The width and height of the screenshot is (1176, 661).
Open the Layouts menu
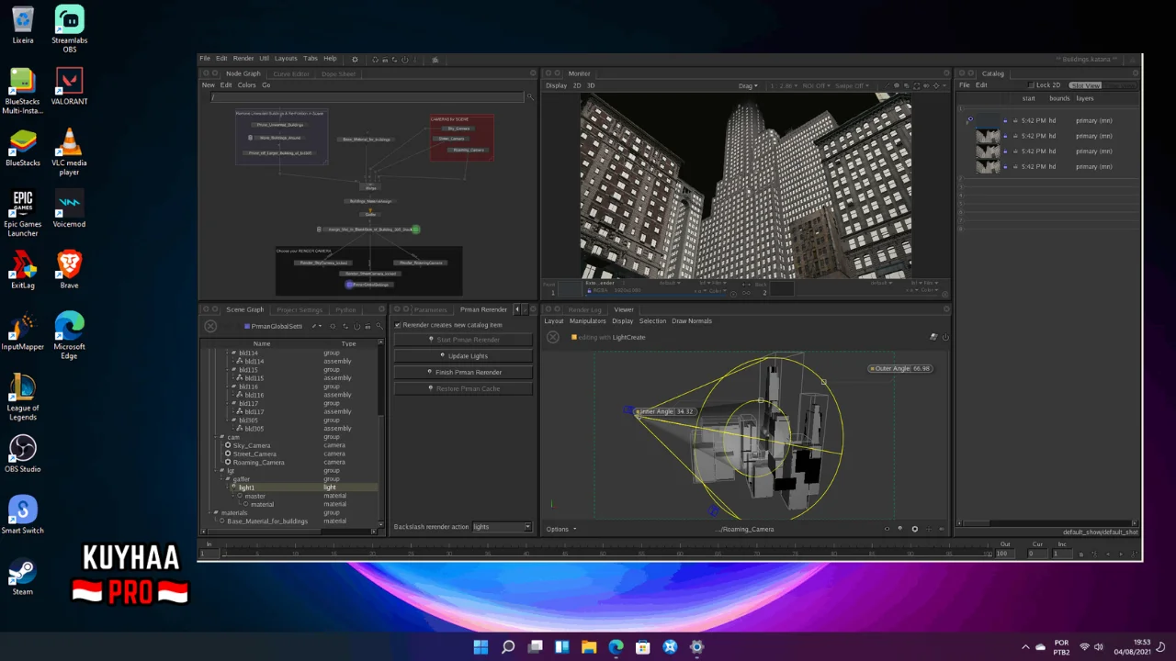pyautogui.click(x=286, y=59)
